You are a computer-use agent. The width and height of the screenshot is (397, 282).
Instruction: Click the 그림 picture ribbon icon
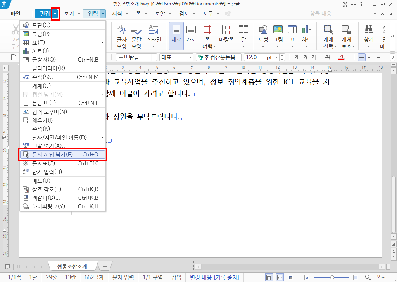(x=278, y=36)
